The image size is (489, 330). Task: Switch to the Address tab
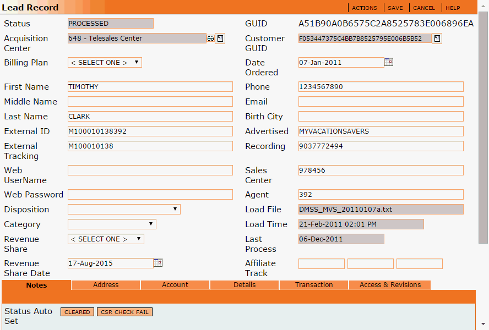(x=106, y=285)
